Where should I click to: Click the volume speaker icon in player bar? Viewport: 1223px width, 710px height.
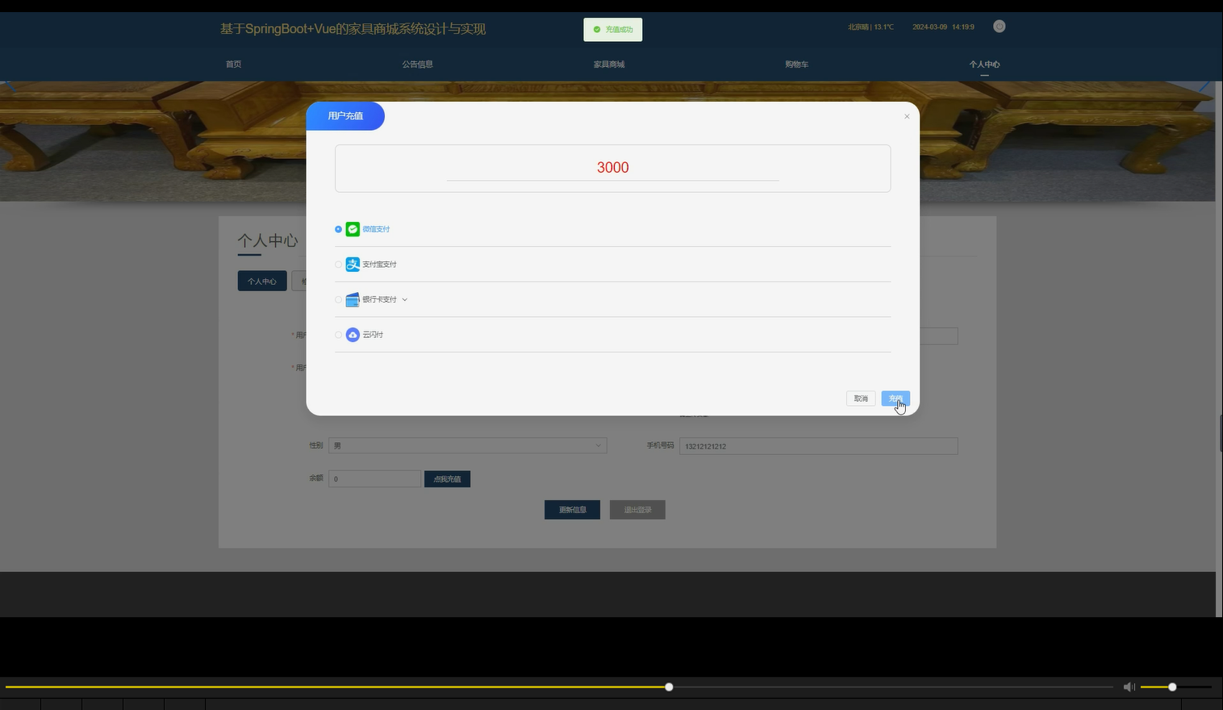click(x=1129, y=687)
